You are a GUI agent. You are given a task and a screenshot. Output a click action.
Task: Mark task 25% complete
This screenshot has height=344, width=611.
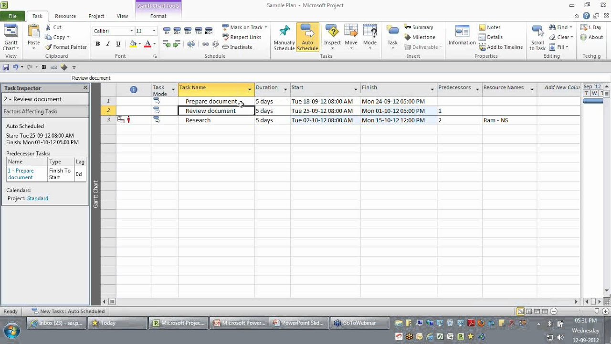point(177,31)
